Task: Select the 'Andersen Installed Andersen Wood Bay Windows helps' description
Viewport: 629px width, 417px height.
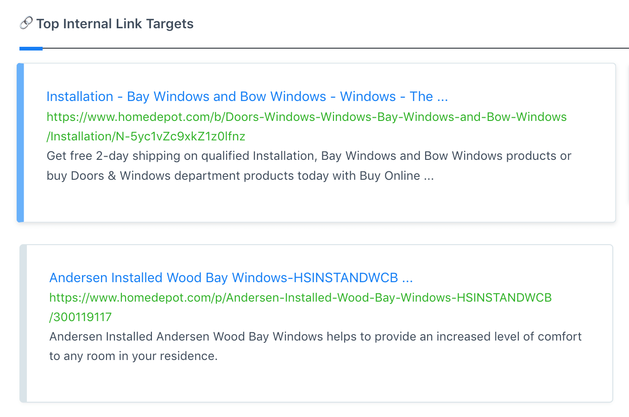Action: click(x=315, y=346)
